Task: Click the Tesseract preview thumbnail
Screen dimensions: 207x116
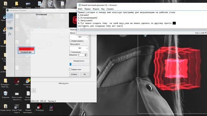Action: point(73,20)
